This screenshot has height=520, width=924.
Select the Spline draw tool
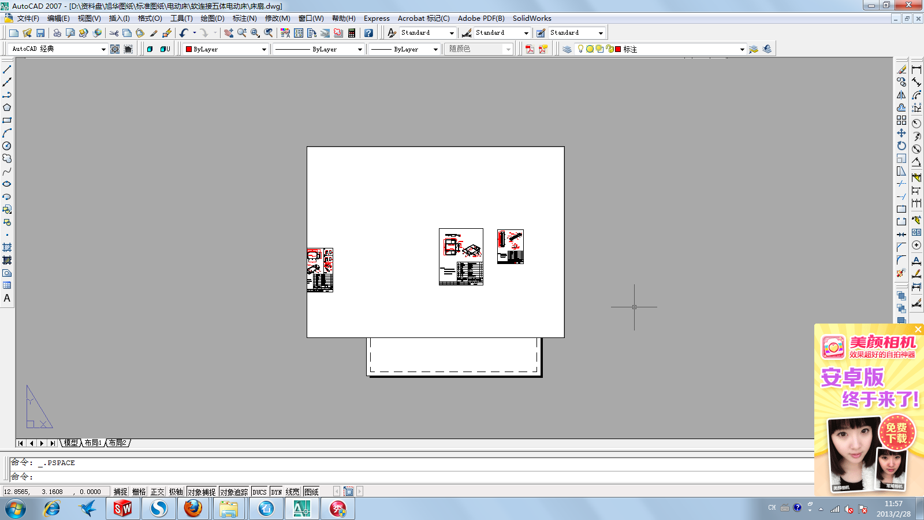coord(7,171)
